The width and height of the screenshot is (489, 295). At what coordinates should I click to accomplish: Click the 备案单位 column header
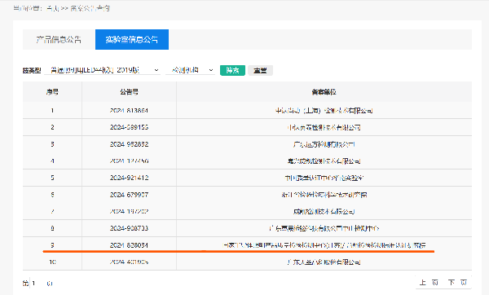click(x=324, y=92)
